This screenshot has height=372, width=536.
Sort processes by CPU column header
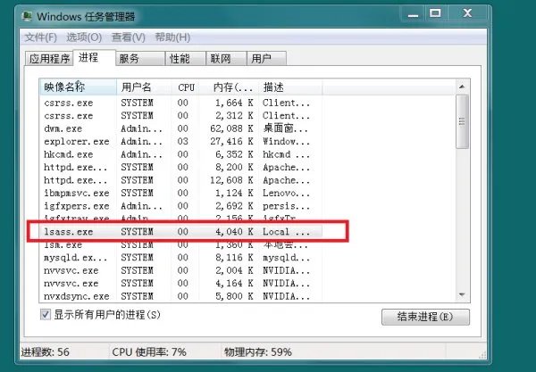(x=186, y=87)
